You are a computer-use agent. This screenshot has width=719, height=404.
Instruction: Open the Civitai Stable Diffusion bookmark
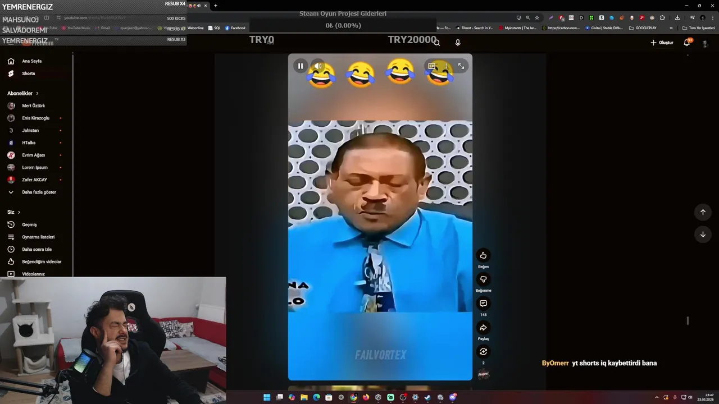pos(604,28)
